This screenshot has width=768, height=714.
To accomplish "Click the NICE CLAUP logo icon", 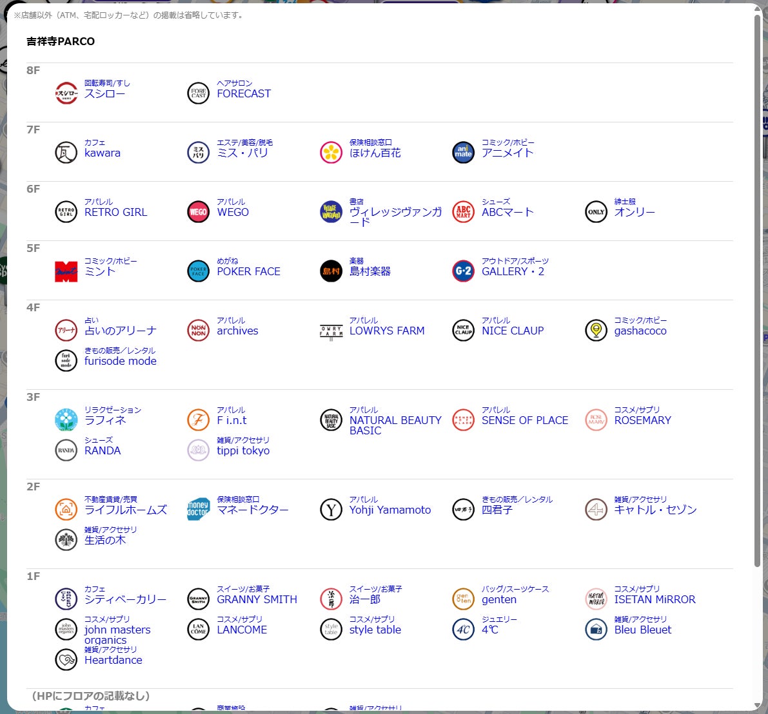I will click(464, 330).
